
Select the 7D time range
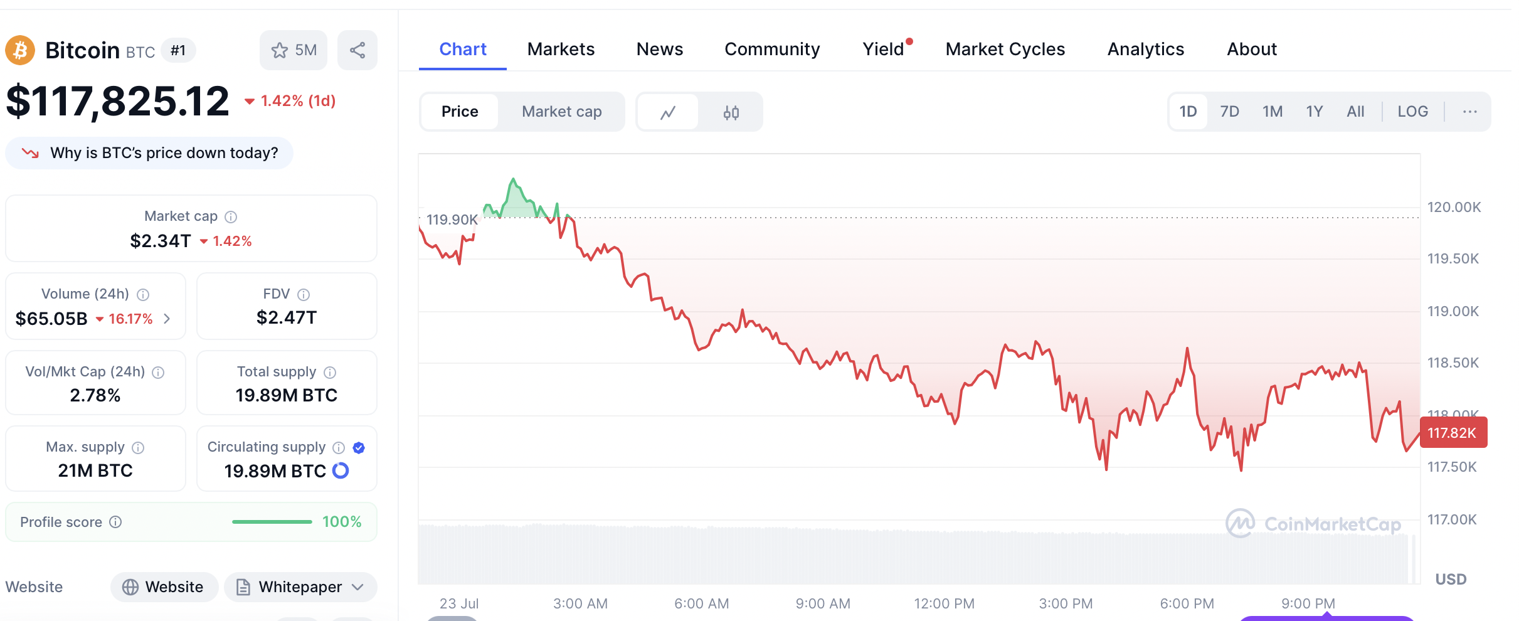pyautogui.click(x=1229, y=112)
